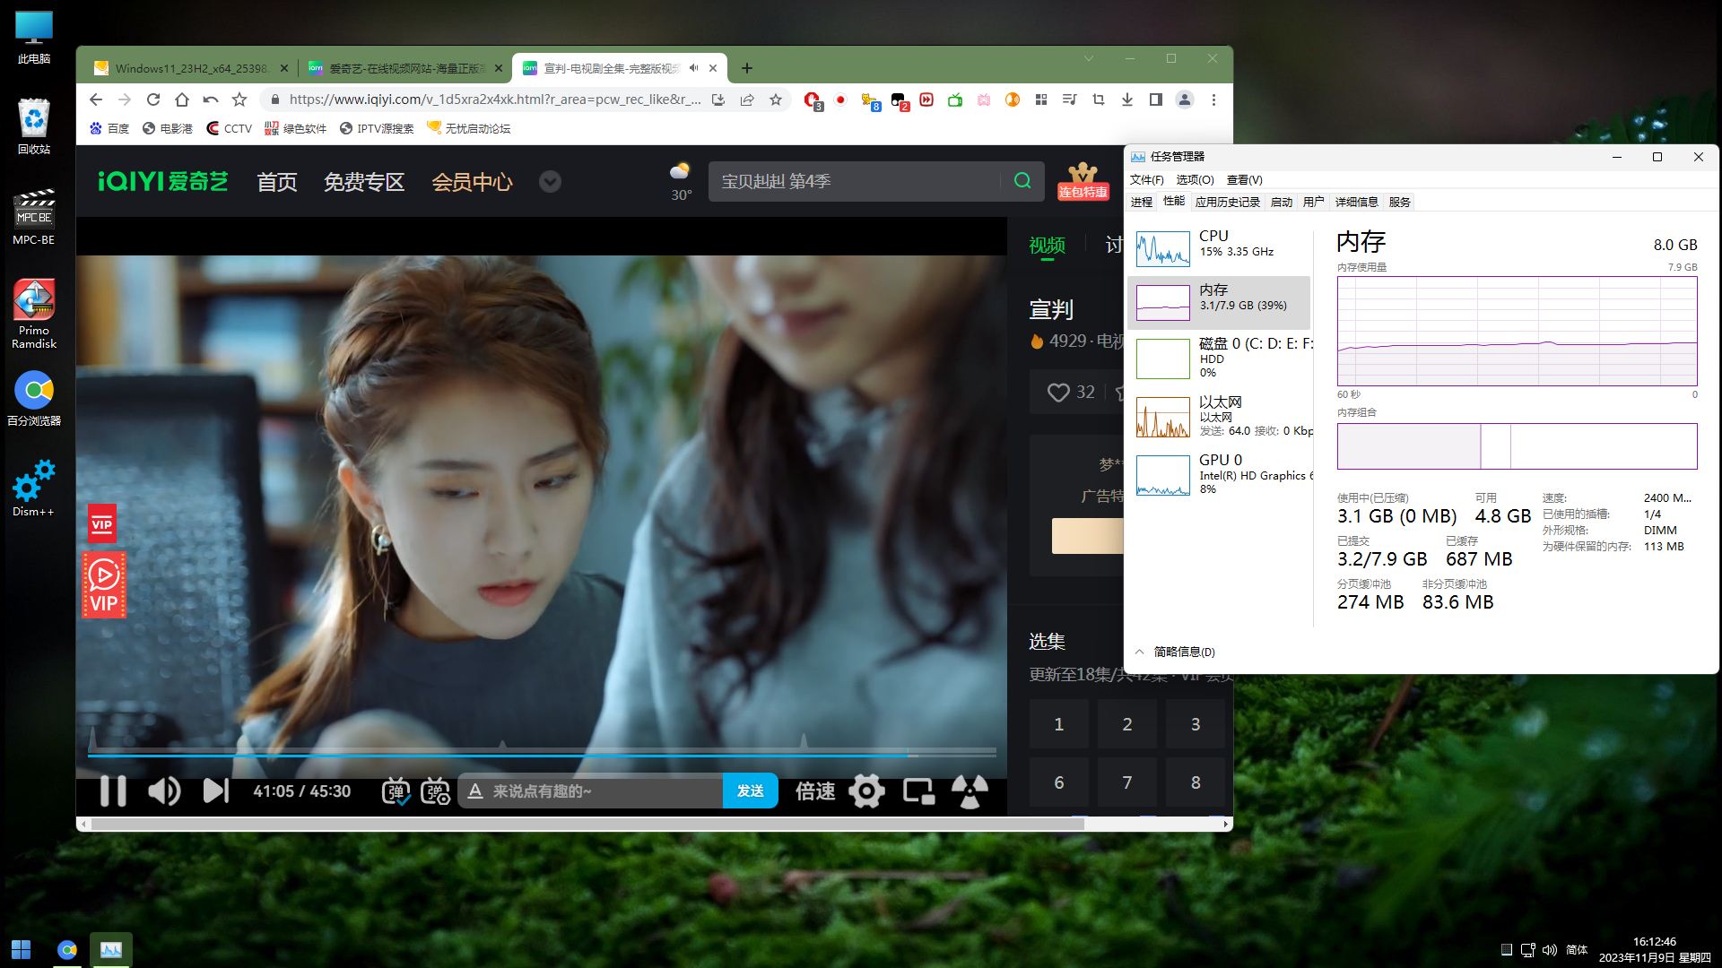Open video player settings gear
Image resolution: width=1722 pixels, height=968 pixels.
(x=866, y=791)
